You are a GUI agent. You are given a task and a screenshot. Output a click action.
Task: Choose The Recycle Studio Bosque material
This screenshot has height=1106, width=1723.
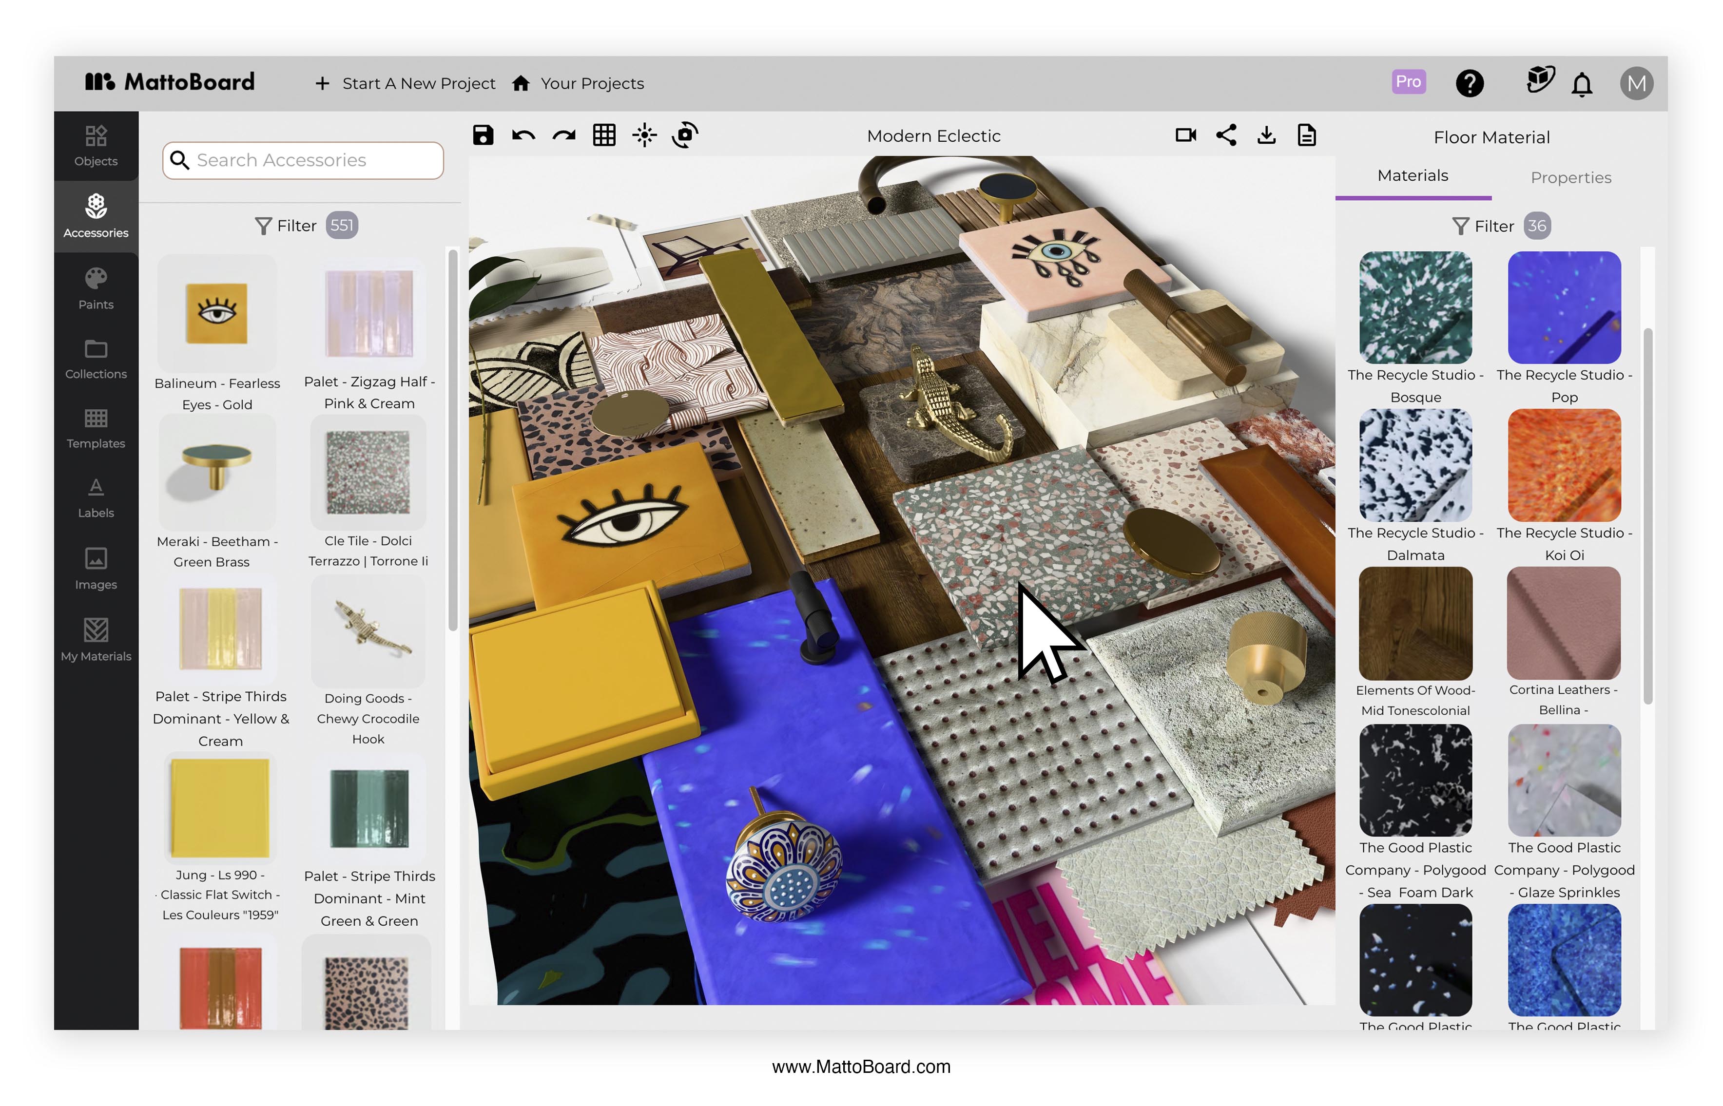1415,307
